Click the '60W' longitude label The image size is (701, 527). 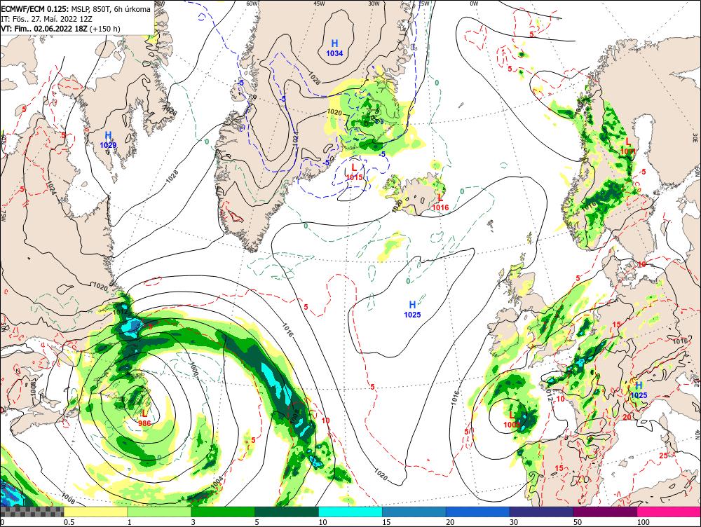252,4
